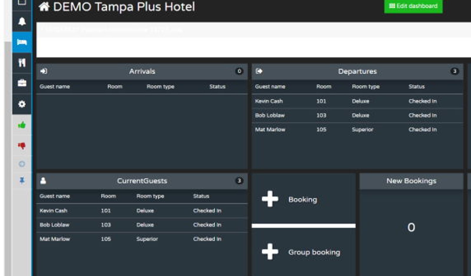Click Status column header in Departures

pyautogui.click(x=417, y=87)
